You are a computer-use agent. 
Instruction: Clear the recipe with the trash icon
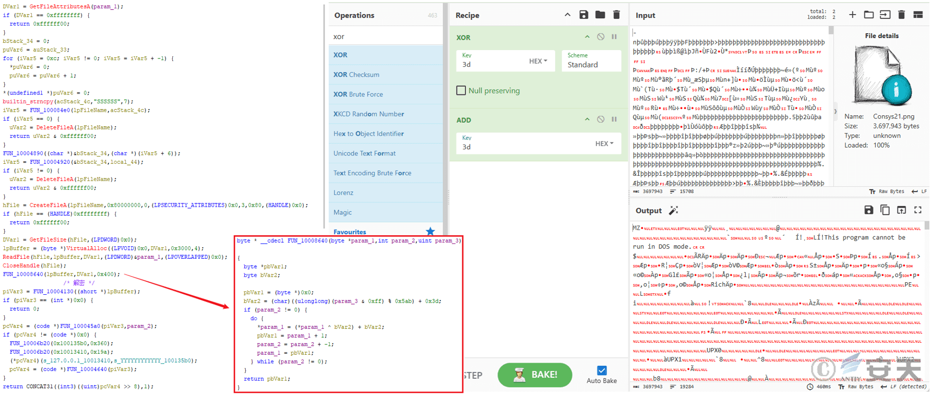point(616,15)
